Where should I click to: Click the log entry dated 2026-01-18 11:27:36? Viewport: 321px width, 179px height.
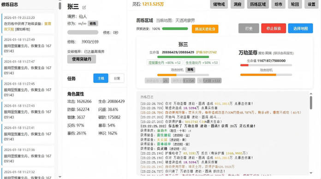pos(28,156)
